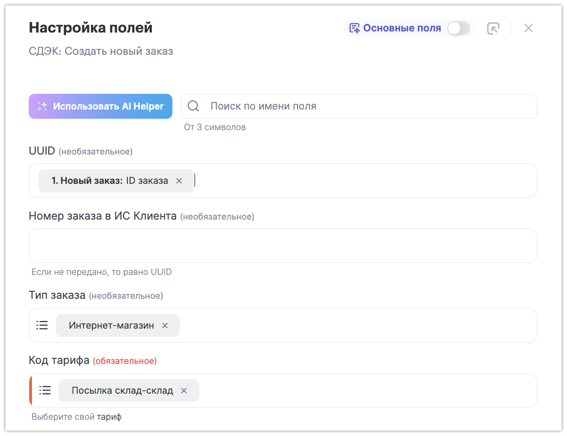Click the Посылка склад-склад chip
Screen dimensions: 567x436
[122, 390]
